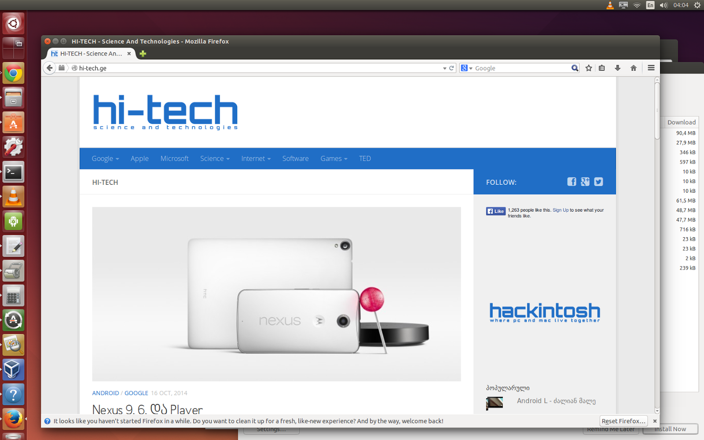The width and height of the screenshot is (704, 440).
Task: Open a new tab with the plus icon
Action: (x=143, y=54)
